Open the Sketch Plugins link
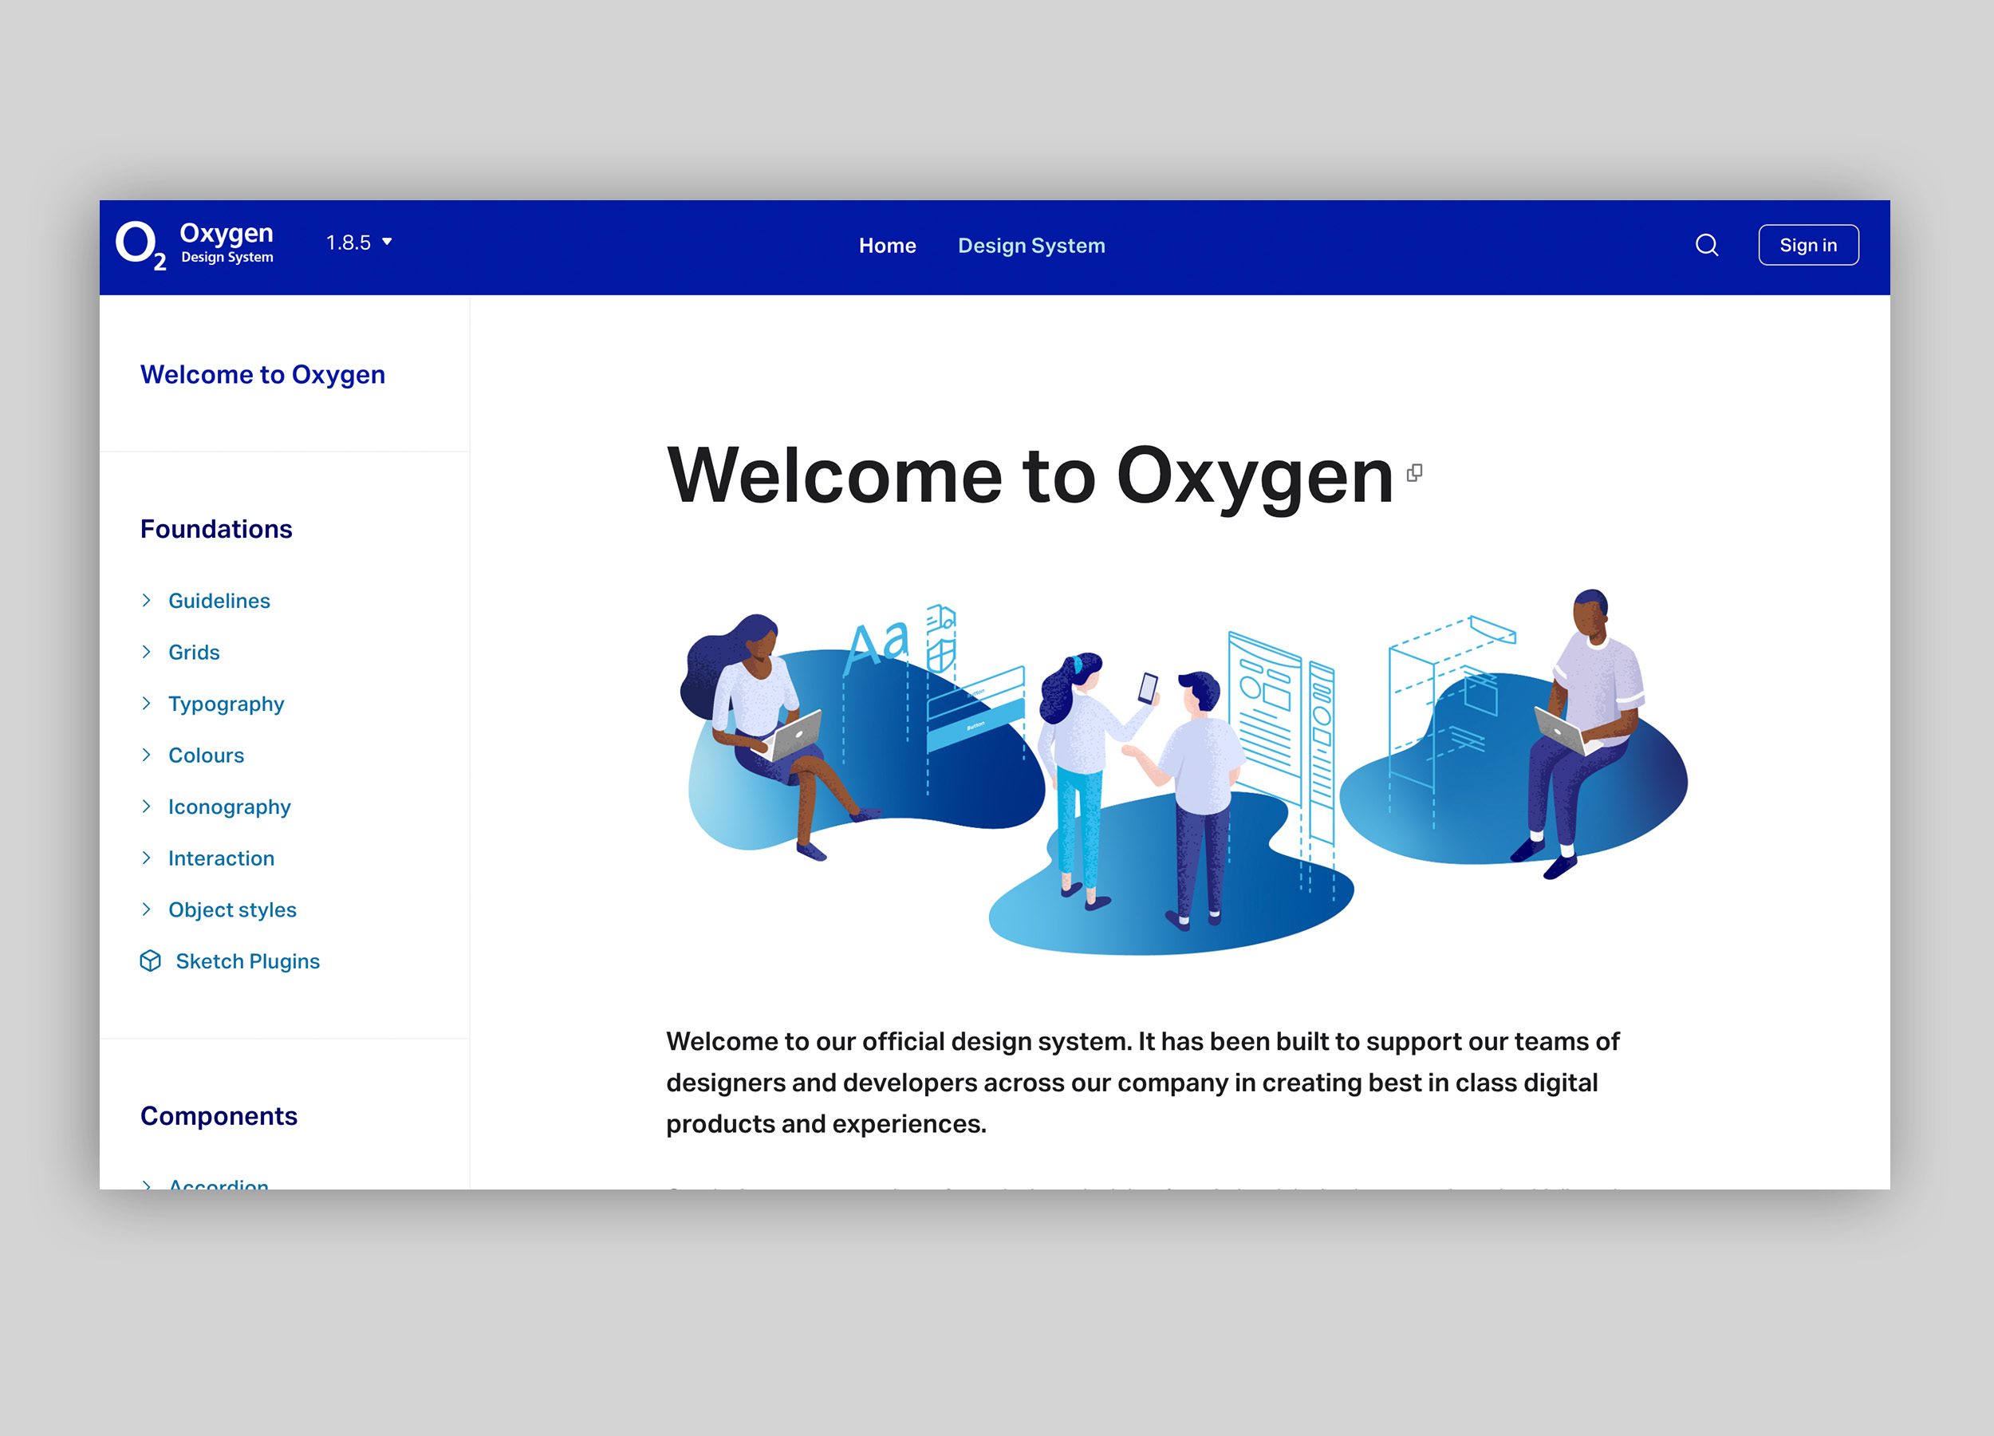Screen dimensions: 1994x1436 (x=247, y=961)
